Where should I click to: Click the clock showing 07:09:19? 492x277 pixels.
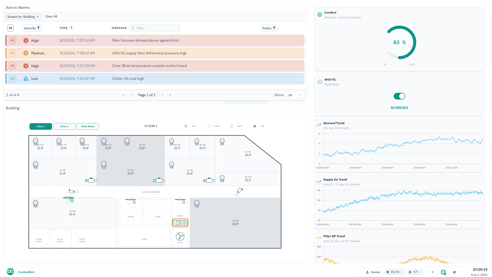480,270
